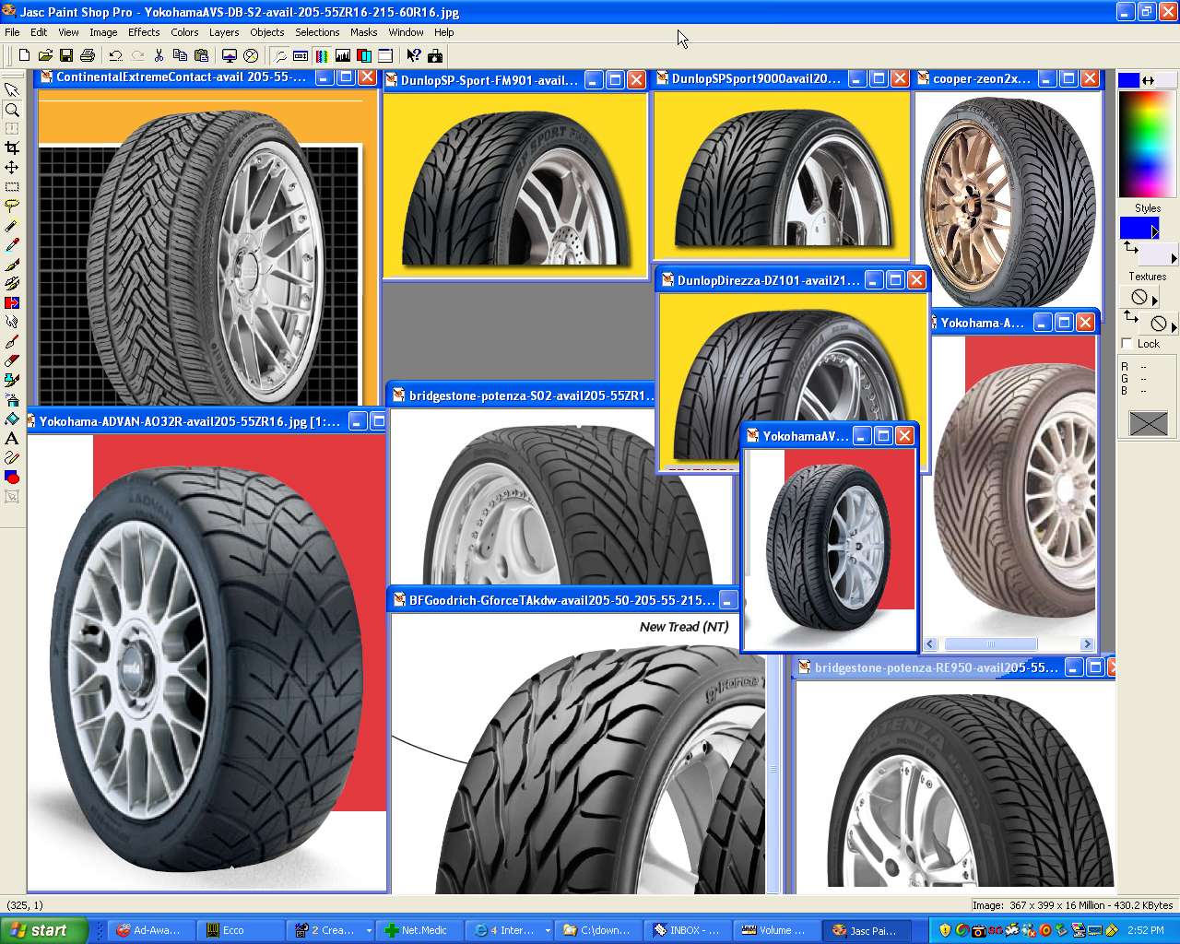Click the Paste toolbar icon
1180x944 pixels.
[x=201, y=55]
